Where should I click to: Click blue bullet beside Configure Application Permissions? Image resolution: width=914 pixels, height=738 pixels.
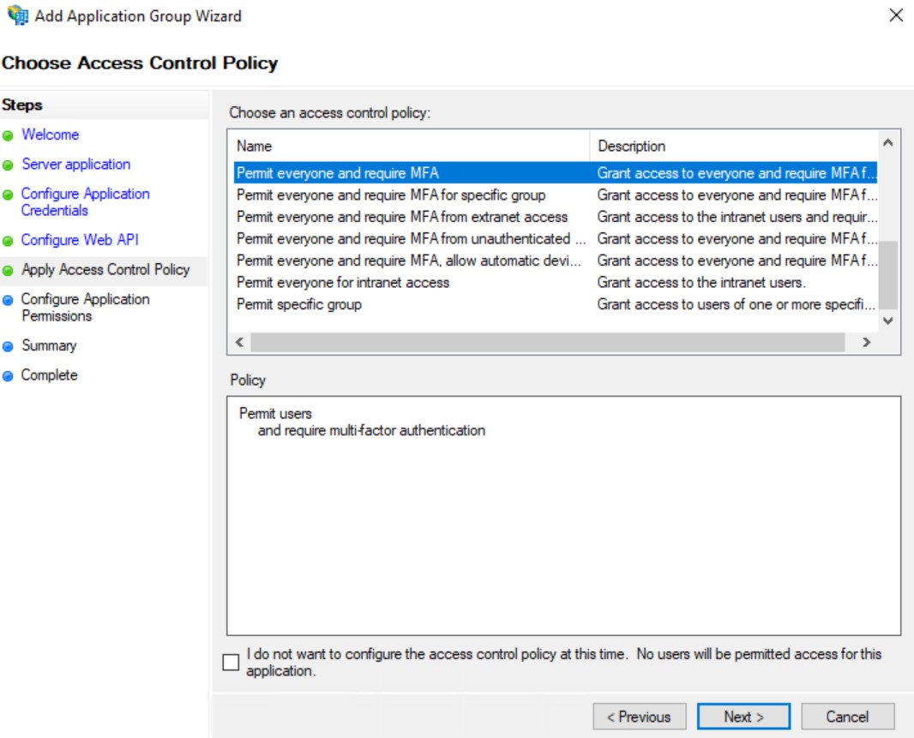click(8, 300)
